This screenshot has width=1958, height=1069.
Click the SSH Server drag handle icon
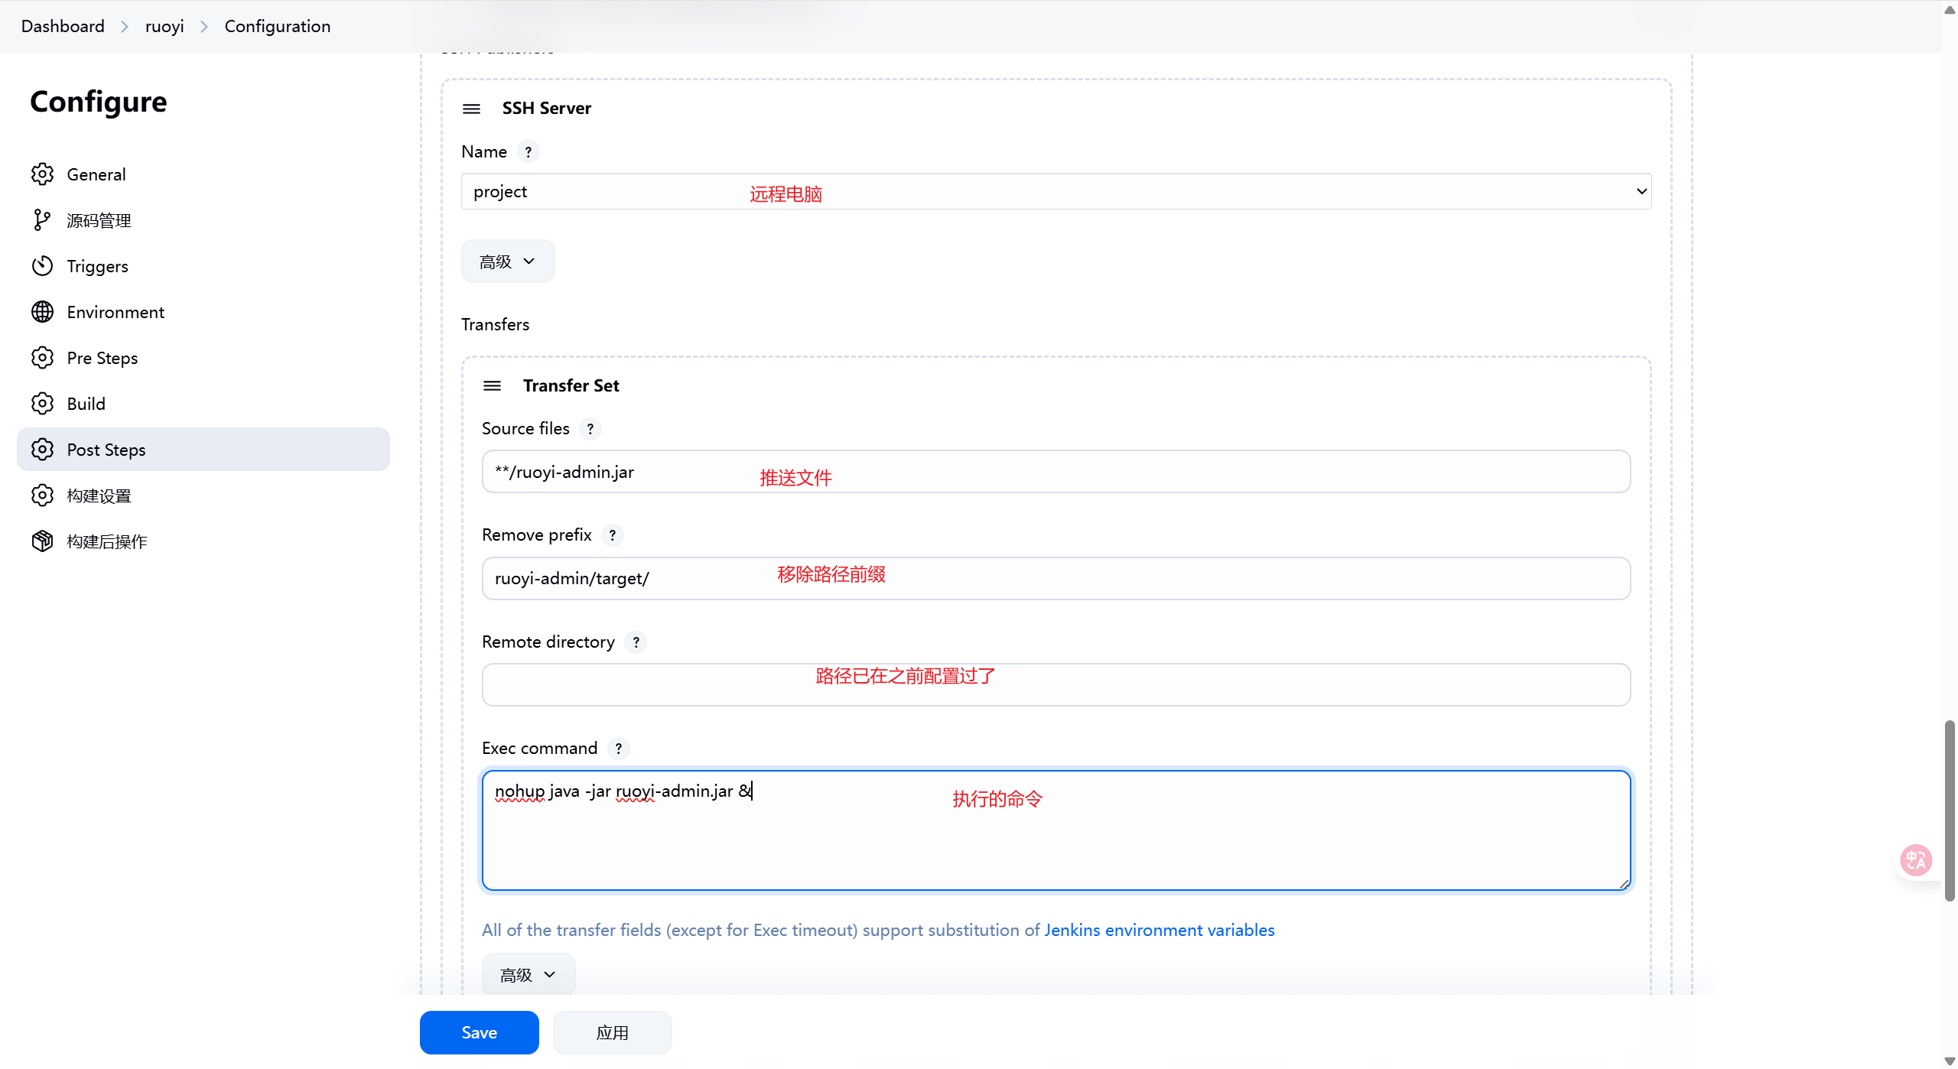(471, 109)
